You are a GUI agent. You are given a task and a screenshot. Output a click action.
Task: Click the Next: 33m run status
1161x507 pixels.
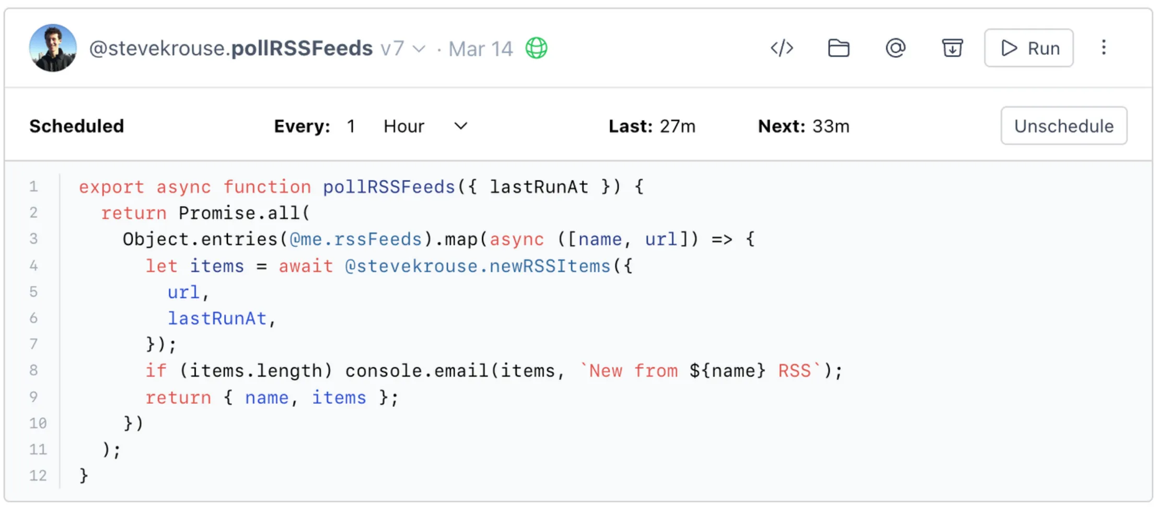click(x=803, y=126)
